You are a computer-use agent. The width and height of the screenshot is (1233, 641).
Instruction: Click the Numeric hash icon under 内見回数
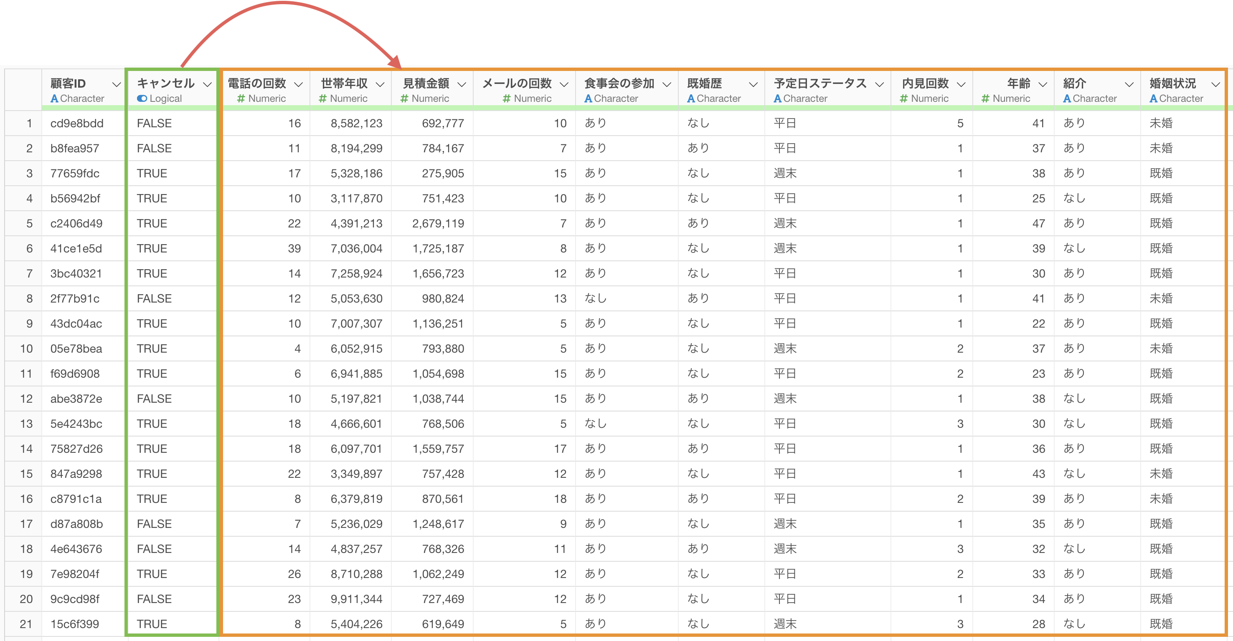tap(904, 98)
